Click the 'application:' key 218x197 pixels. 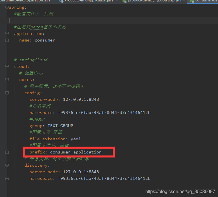[29, 34]
